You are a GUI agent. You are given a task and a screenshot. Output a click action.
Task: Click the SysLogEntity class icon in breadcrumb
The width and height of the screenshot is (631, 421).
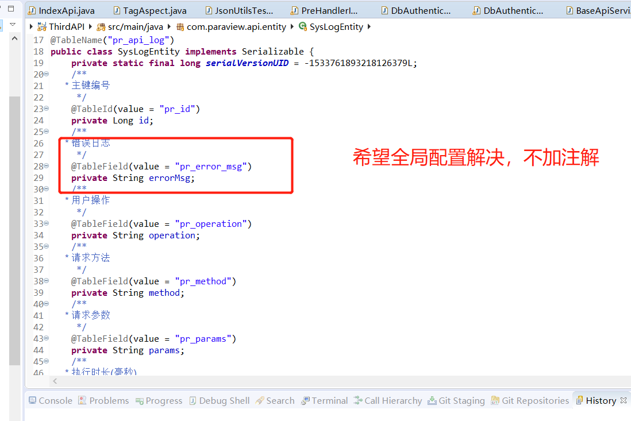[303, 26]
